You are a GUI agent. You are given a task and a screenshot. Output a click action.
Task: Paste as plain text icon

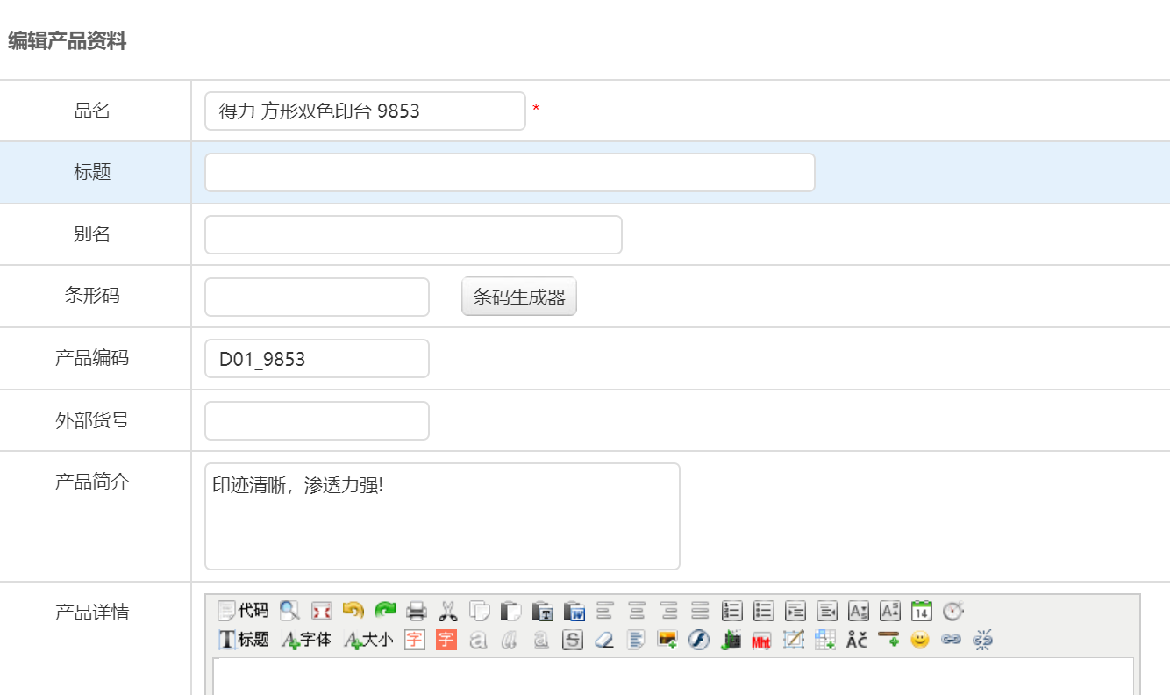tap(542, 611)
